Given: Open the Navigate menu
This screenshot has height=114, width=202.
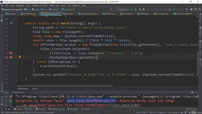Looking at the screenshot, I should coord(20,5).
